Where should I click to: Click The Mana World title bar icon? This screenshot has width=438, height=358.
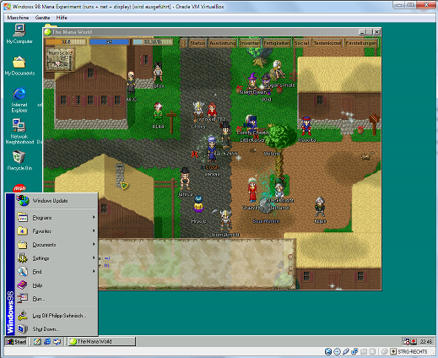coord(47,32)
